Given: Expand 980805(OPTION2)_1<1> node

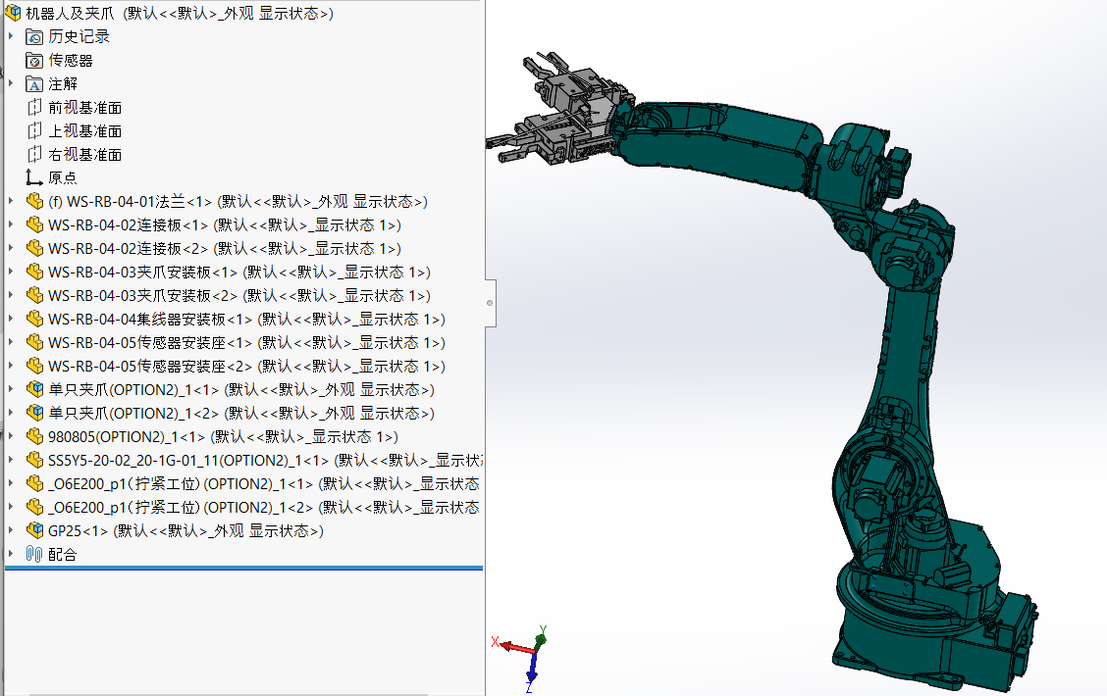Looking at the screenshot, I should click(11, 436).
